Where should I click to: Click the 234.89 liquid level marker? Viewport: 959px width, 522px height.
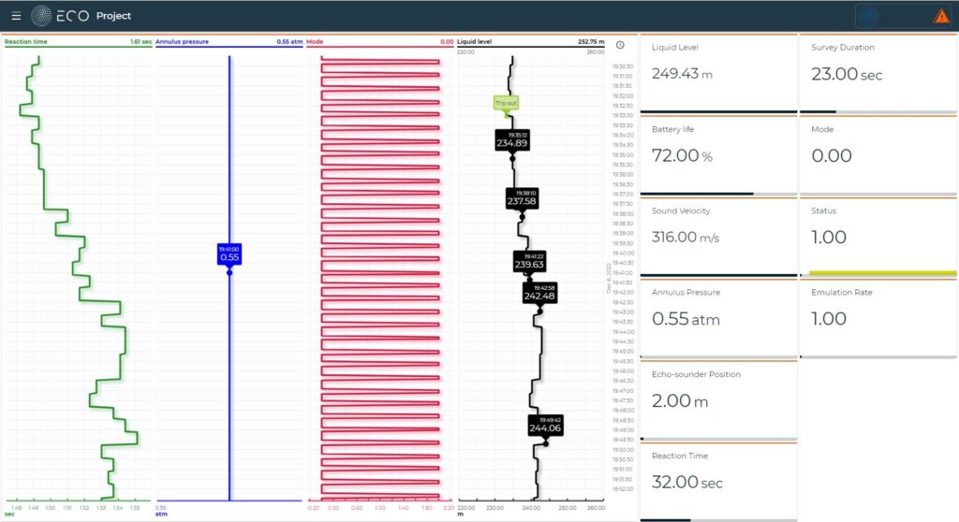(511, 140)
